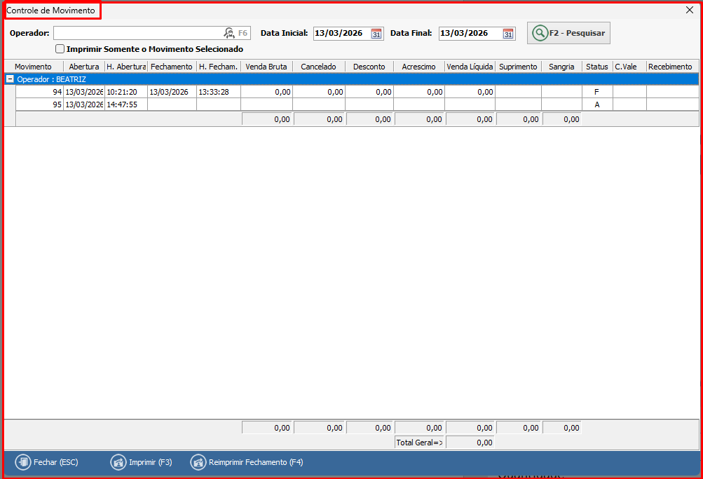This screenshot has height=479, width=703.
Task: Click the Imprimir (F3) printer icon
Action: pyautogui.click(x=118, y=462)
